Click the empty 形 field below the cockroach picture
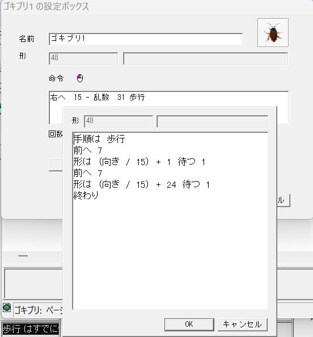Image resolution: width=313 pixels, height=337 pixels. coord(206,58)
